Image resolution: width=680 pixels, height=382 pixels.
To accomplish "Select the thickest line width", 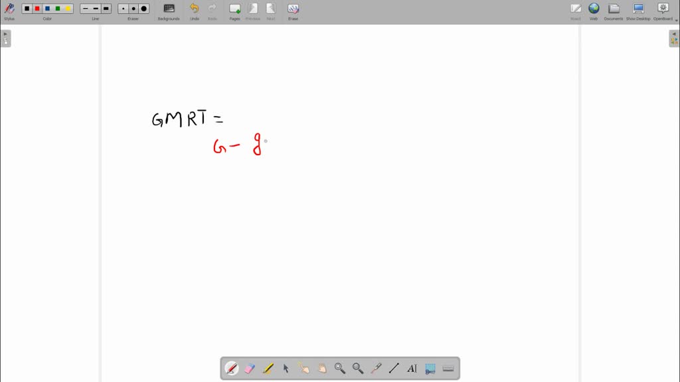I will pos(106,9).
